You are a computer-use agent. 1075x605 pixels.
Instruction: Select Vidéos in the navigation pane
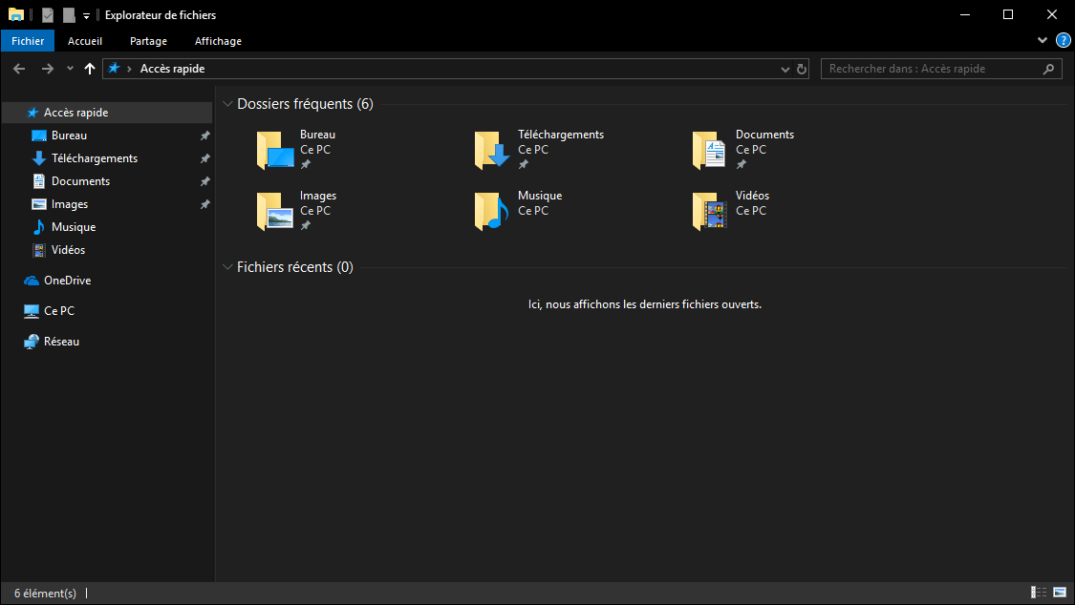click(x=68, y=250)
